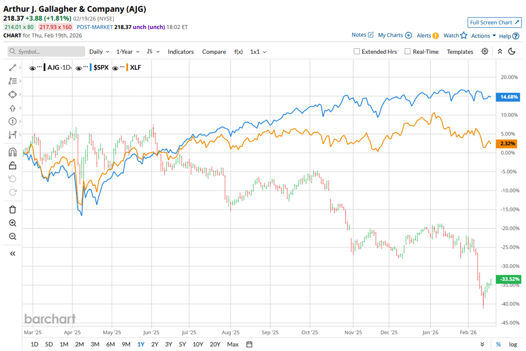Open the Daily frequency dropdown

(x=99, y=52)
